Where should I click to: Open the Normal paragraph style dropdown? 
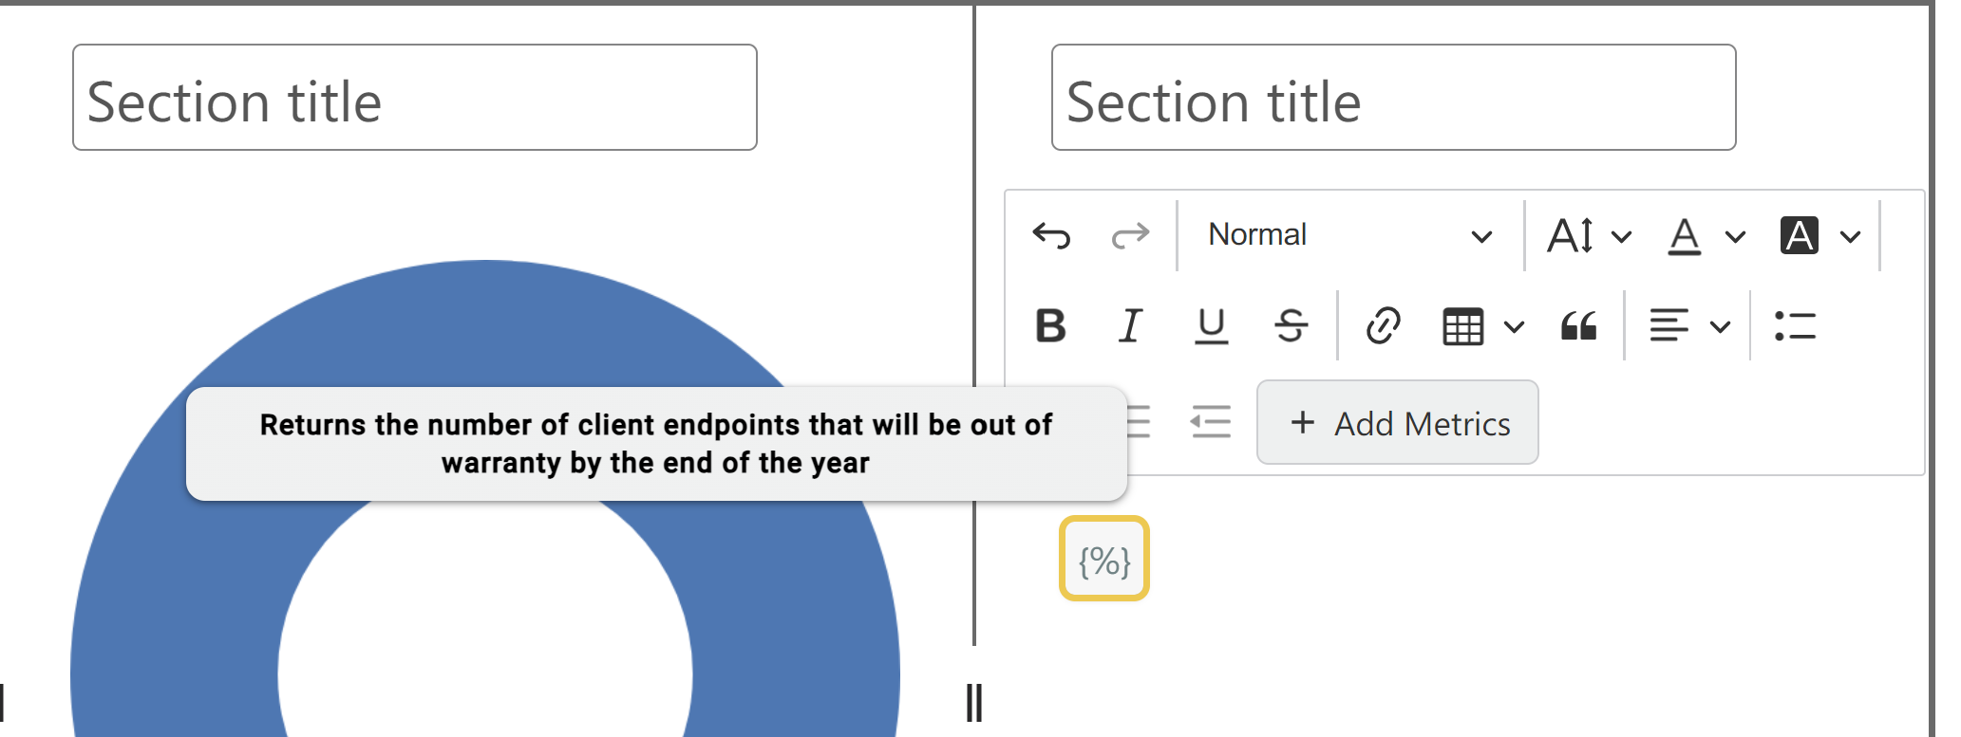(1348, 234)
